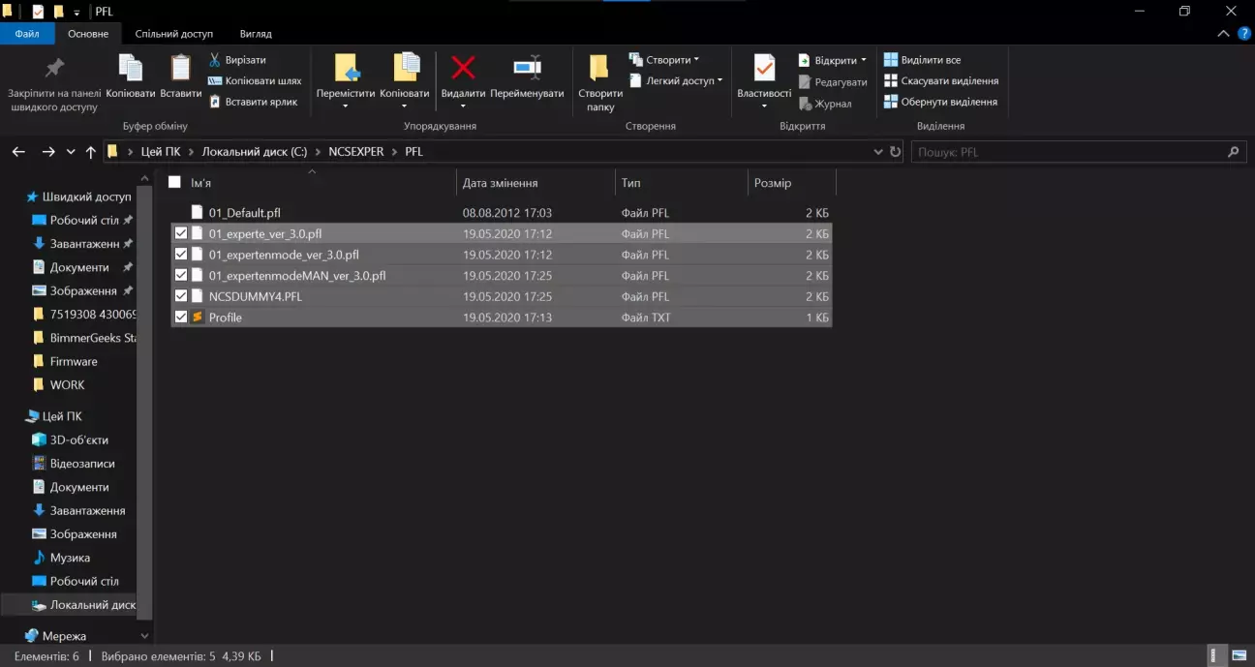Go up one folder level arrow
This screenshot has width=1255, height=667.
pyautogui.click(x=91, y=152)
